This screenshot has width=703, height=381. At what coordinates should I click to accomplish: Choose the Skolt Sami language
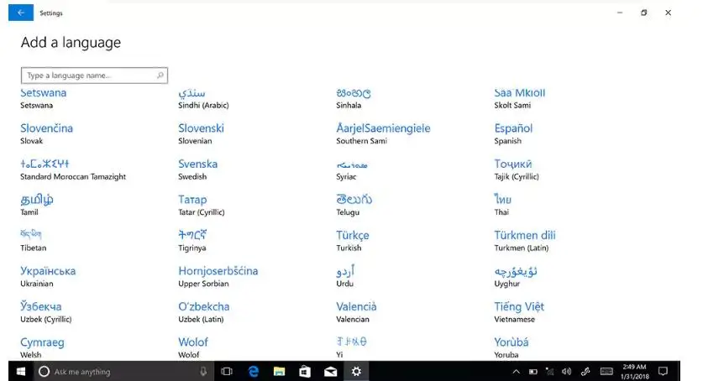pos(520,98)
